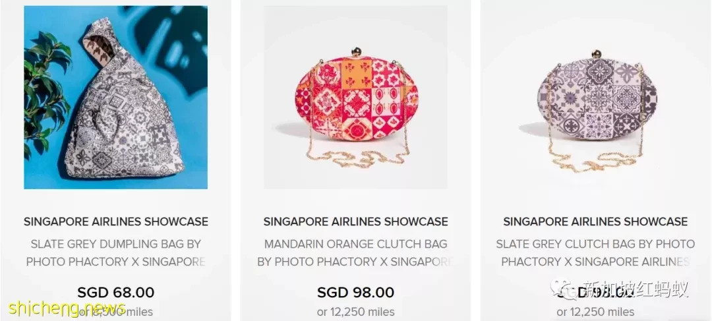Open Mandarin Orange Clutch Bag product title
Image resolution: width=712 pixels, height=321 pixels.
(x=355, y=253)
